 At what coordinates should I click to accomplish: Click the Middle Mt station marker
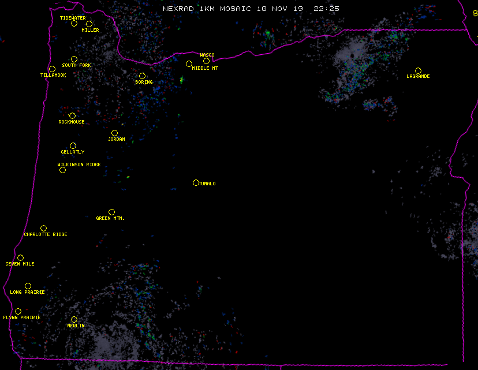coord(189,64)
